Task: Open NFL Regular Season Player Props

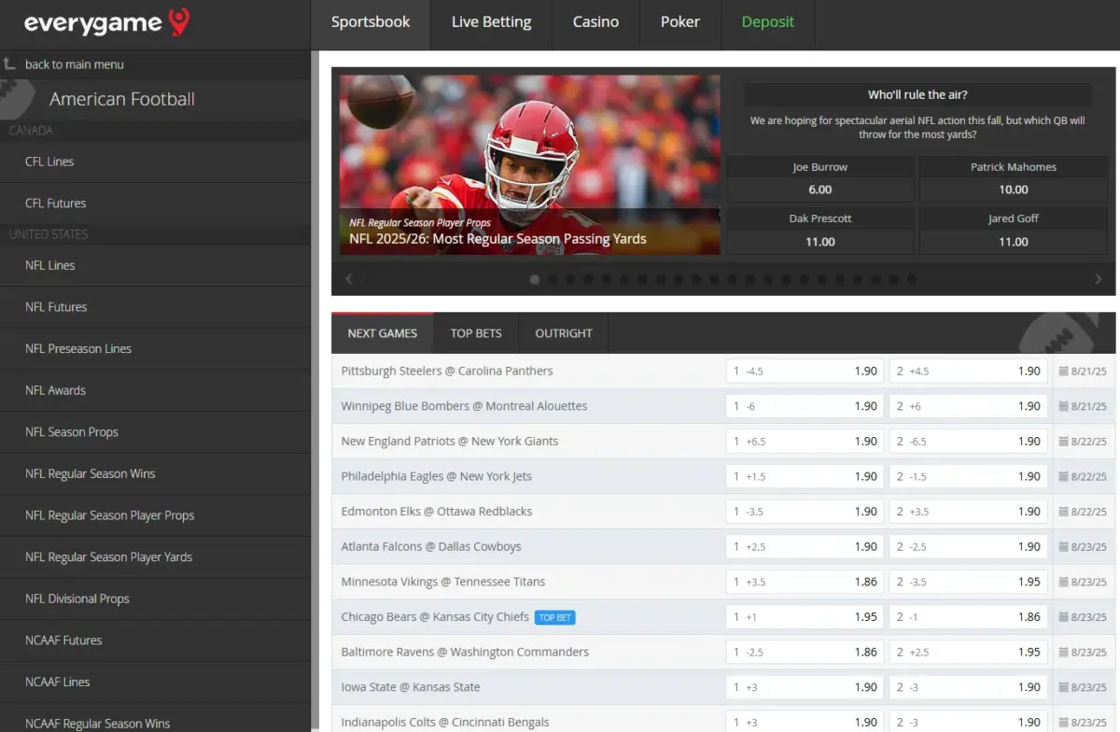Action: coord(155,515)
